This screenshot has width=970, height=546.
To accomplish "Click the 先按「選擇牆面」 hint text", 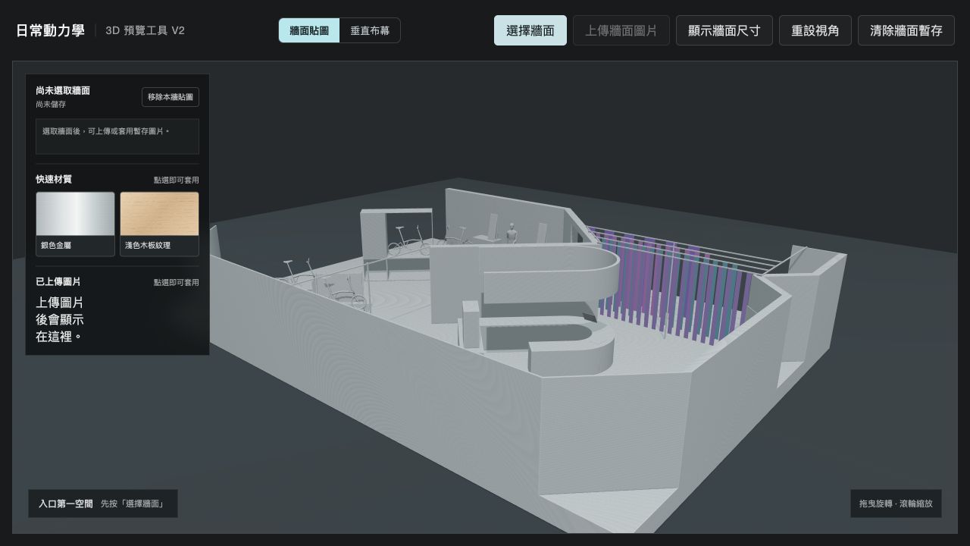I will [133, 504].
